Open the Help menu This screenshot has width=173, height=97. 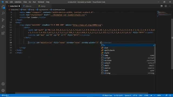pyautogui.click(x=48, y=2)
